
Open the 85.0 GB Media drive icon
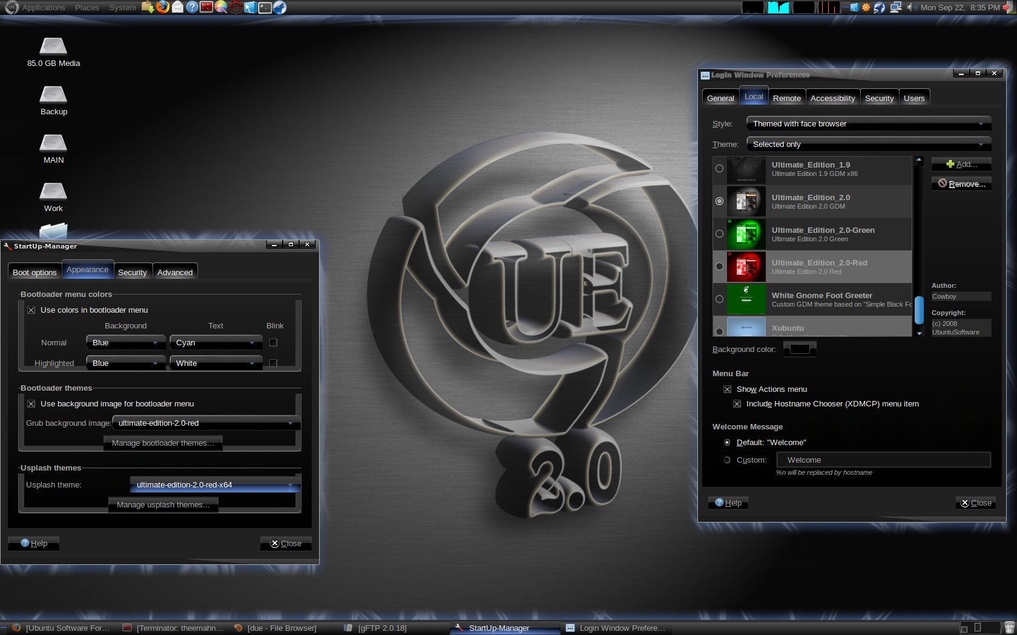53,52
